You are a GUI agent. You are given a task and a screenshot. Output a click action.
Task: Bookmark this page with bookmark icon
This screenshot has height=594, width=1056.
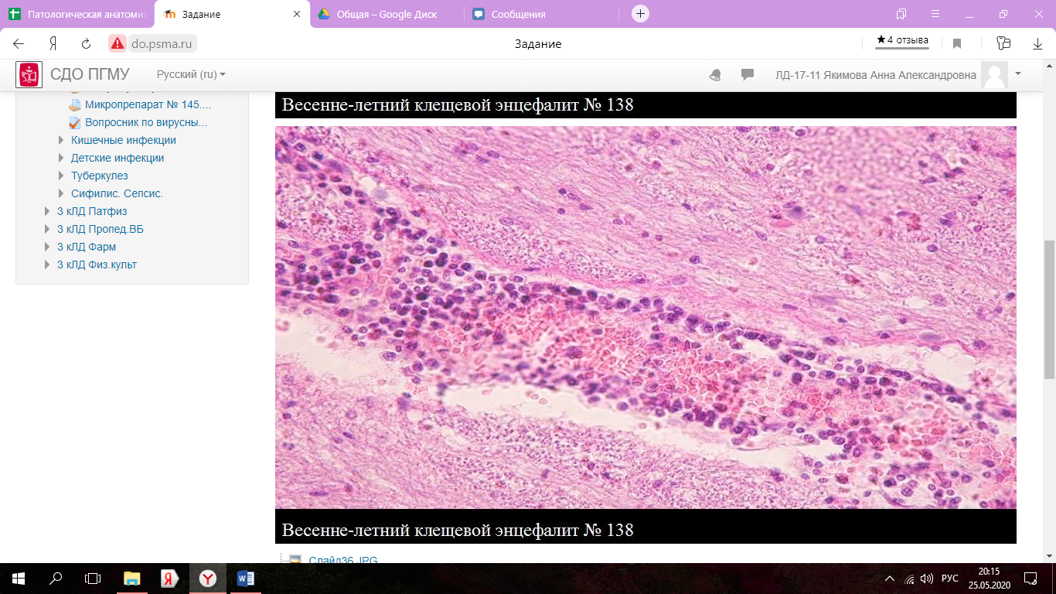tap(957, 44)
